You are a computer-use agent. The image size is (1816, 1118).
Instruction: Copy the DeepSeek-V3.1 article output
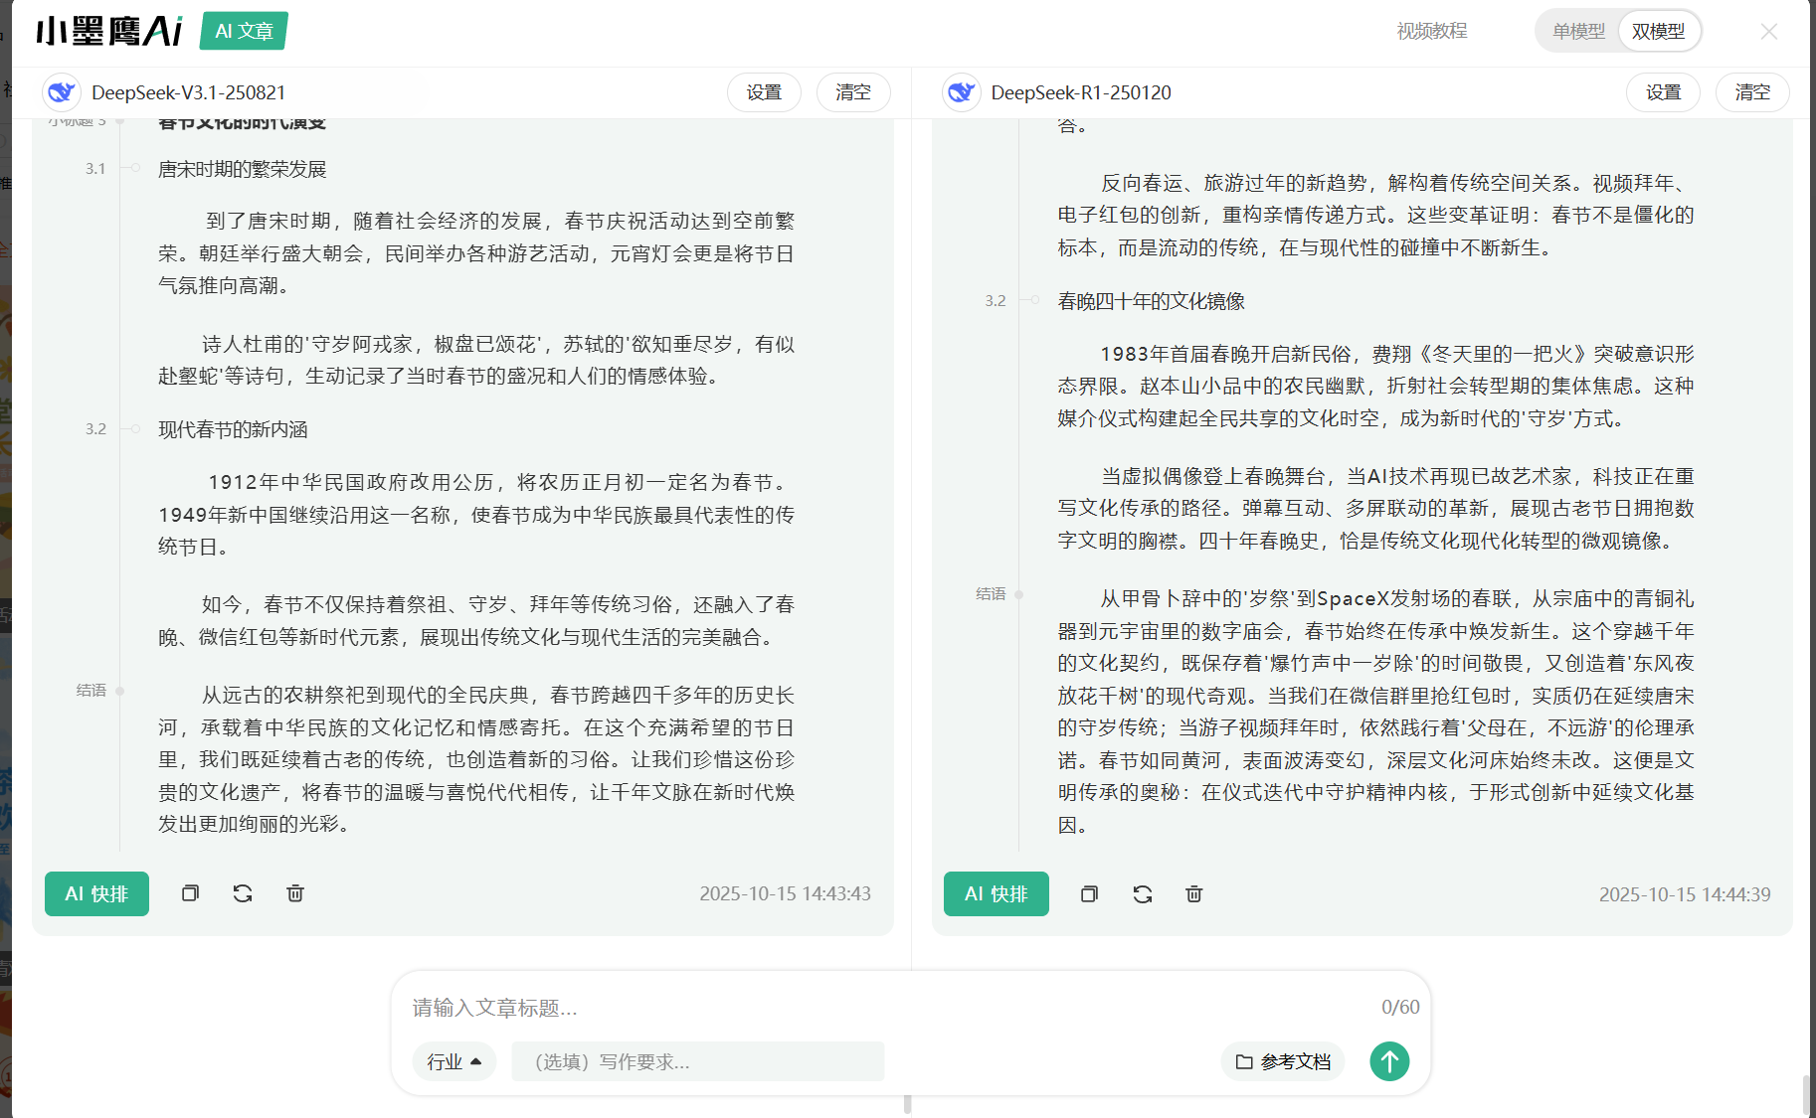190,893
